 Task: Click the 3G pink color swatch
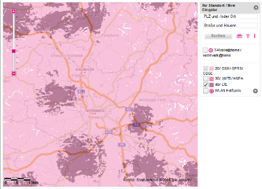click(x=212, y=79)
